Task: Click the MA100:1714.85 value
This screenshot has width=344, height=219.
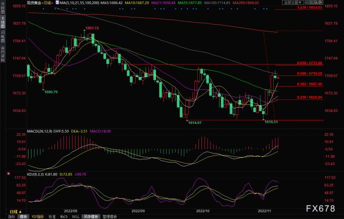Action: pos(217,3)
